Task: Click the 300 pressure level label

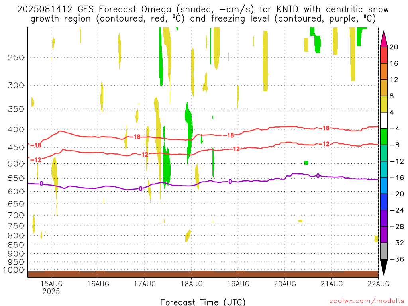Action: click(x=16, y=85)
